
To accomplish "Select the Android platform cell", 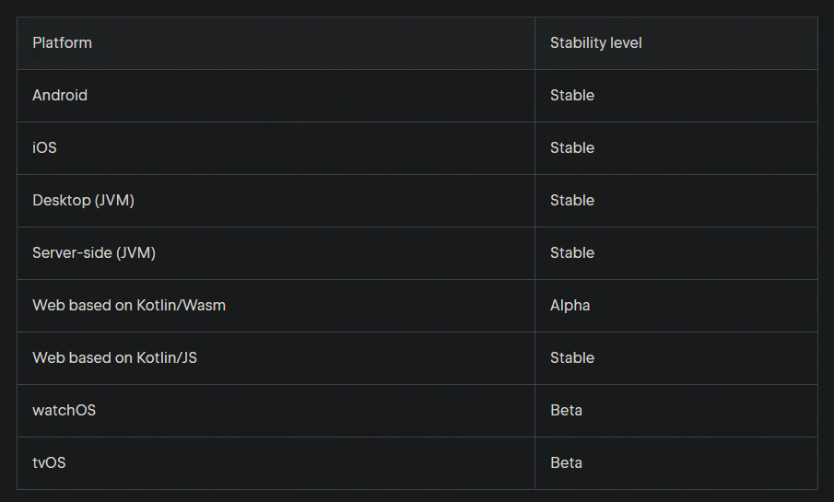I will click(x=60, y=95).
